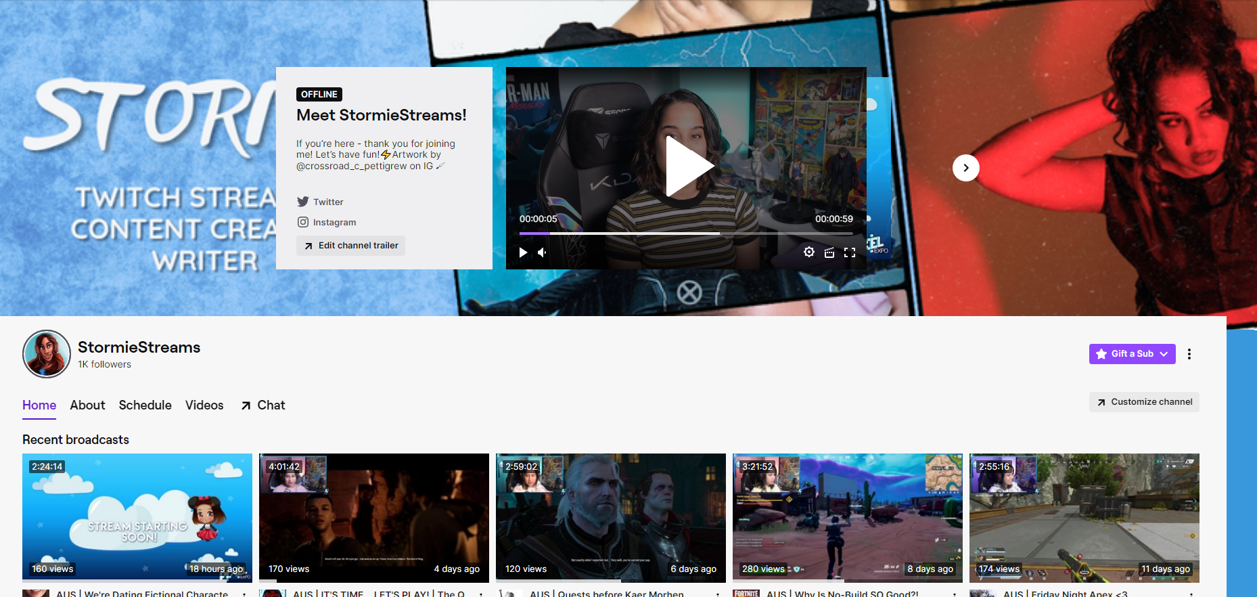Open the Stream Starting Soon broadcast thumbnail

tap(137, 518)
